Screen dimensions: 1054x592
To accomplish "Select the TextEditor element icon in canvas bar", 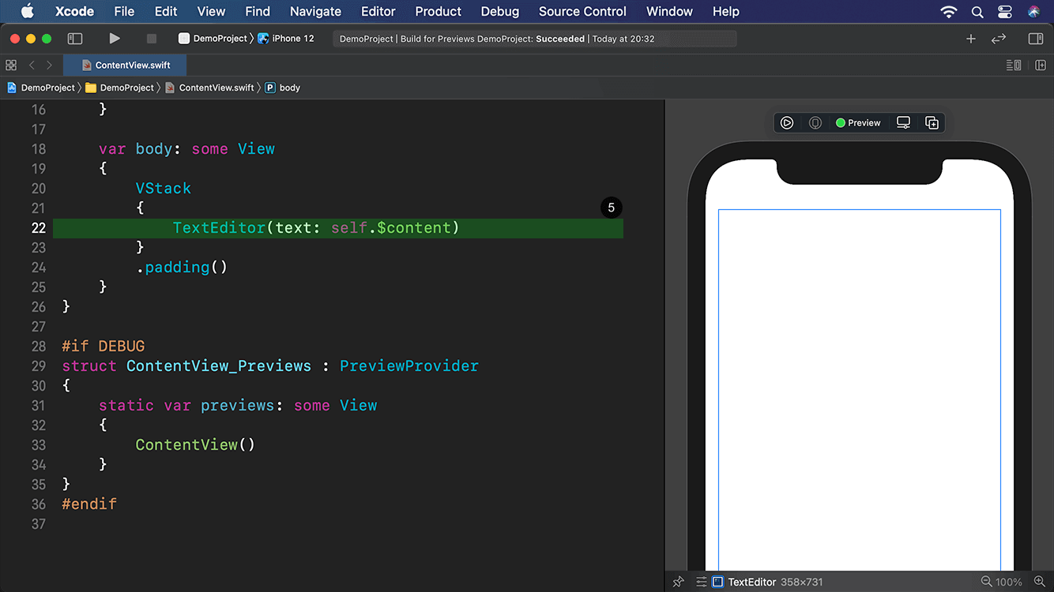I will click(x=717, y=582).
